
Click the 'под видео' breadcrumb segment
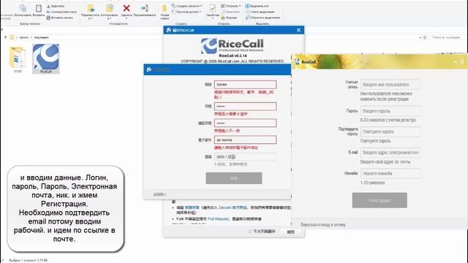pyautogui.click(x=41, y=37)
